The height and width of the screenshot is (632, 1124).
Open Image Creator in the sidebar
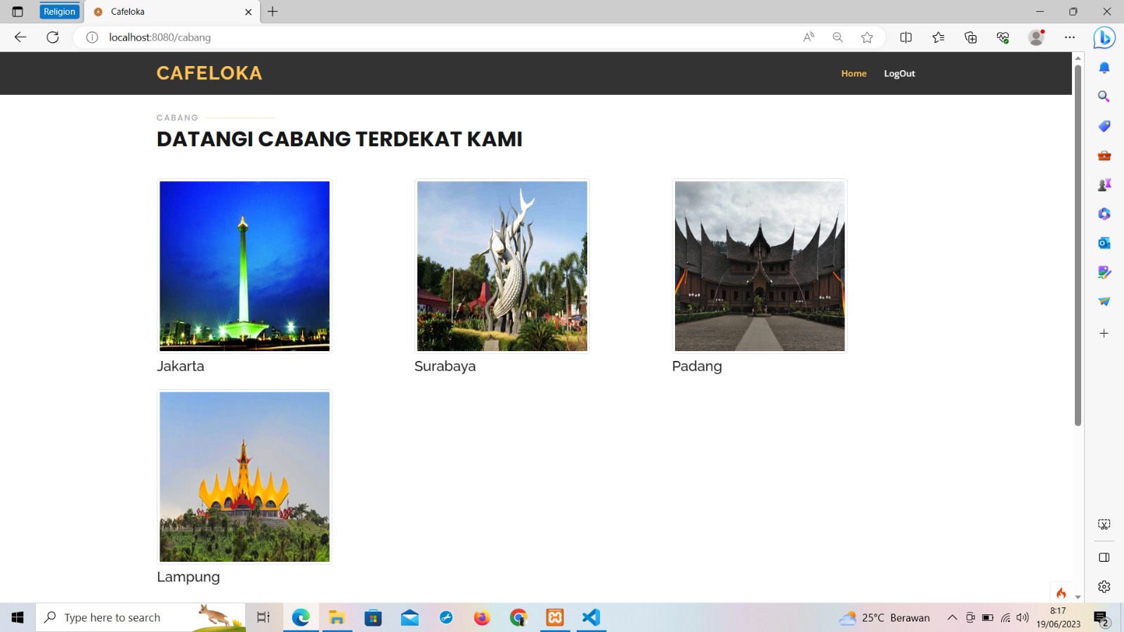[x=1104, y=272]
